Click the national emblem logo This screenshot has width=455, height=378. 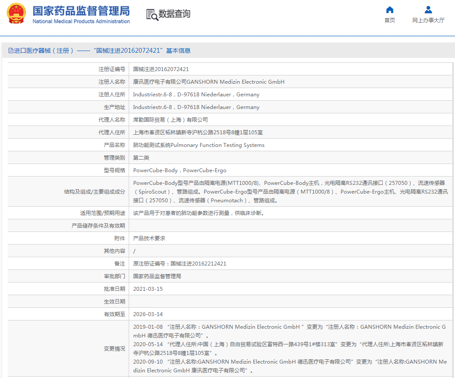(16, 14)
